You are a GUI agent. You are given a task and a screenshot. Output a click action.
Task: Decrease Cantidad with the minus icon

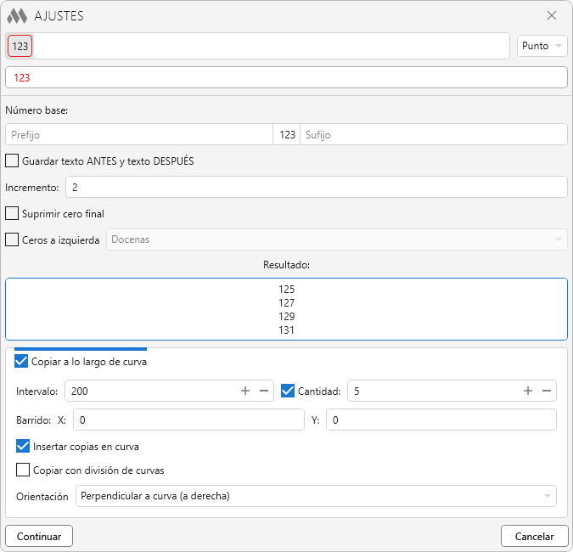click(547, 391)
